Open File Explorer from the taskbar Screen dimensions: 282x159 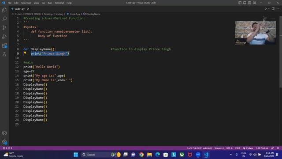(149, 155)
